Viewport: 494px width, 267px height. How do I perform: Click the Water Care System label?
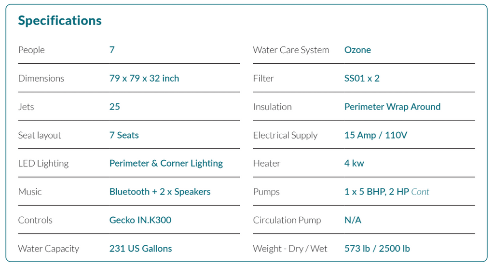tap(291, 50)
